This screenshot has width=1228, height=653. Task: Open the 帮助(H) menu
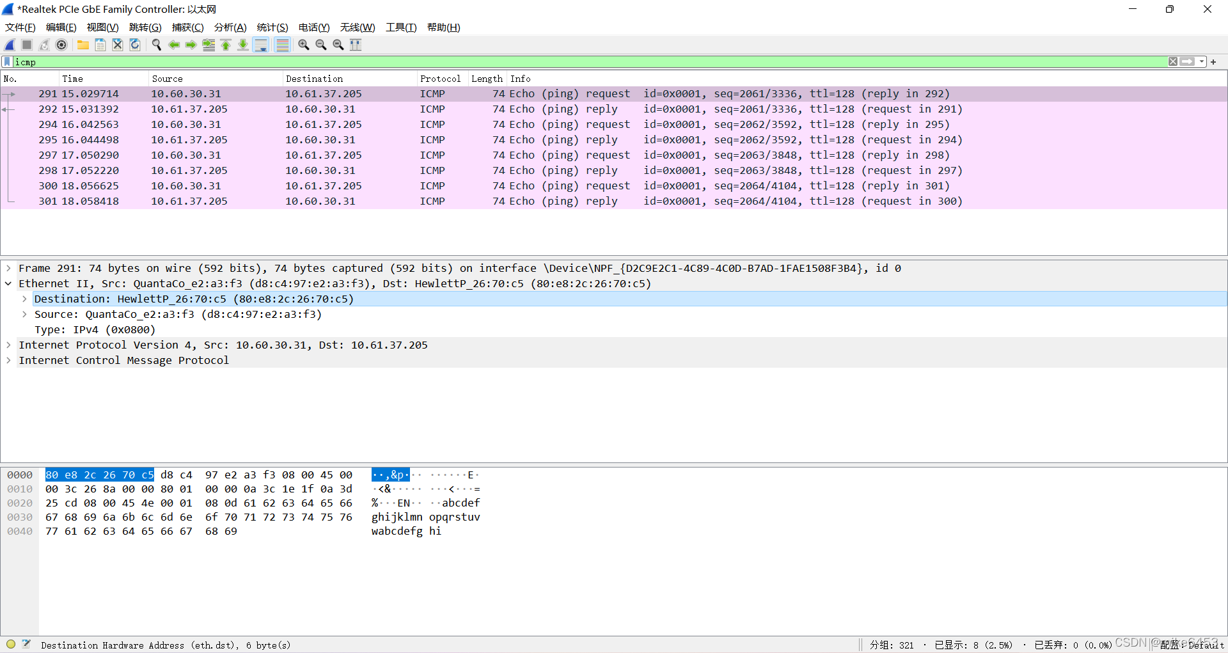coord(444,28)
